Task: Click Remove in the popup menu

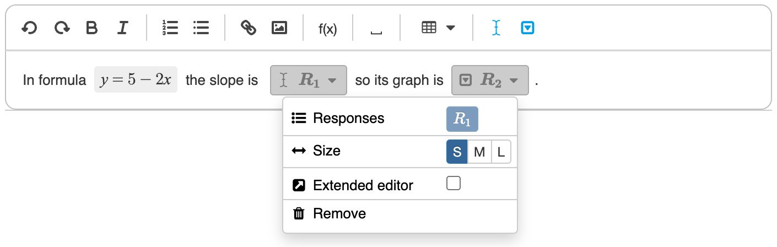Action: click(339, 213)
